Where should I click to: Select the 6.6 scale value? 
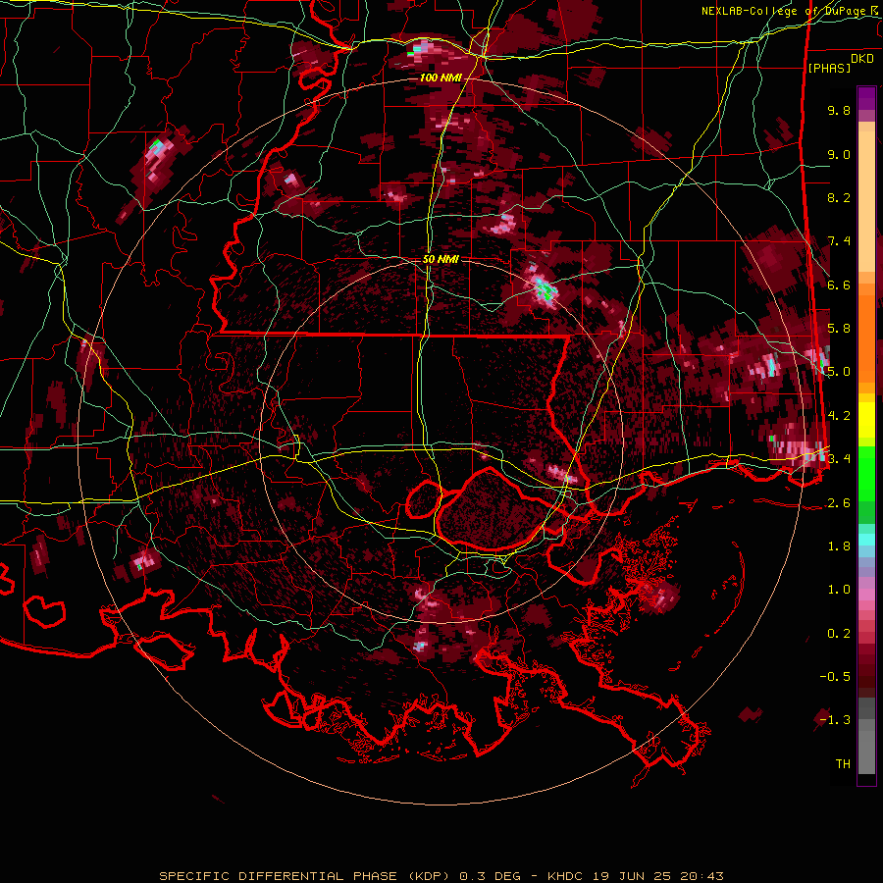pos(839,285)
